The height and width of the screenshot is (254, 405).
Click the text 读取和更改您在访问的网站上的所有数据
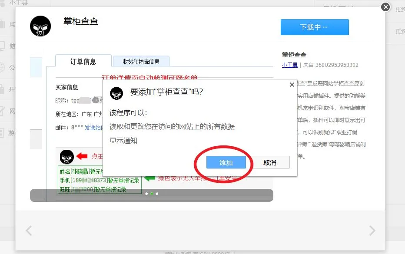coord(172,127)
